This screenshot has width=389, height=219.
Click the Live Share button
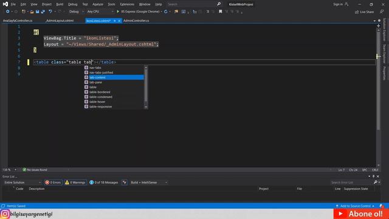[364, 12]
